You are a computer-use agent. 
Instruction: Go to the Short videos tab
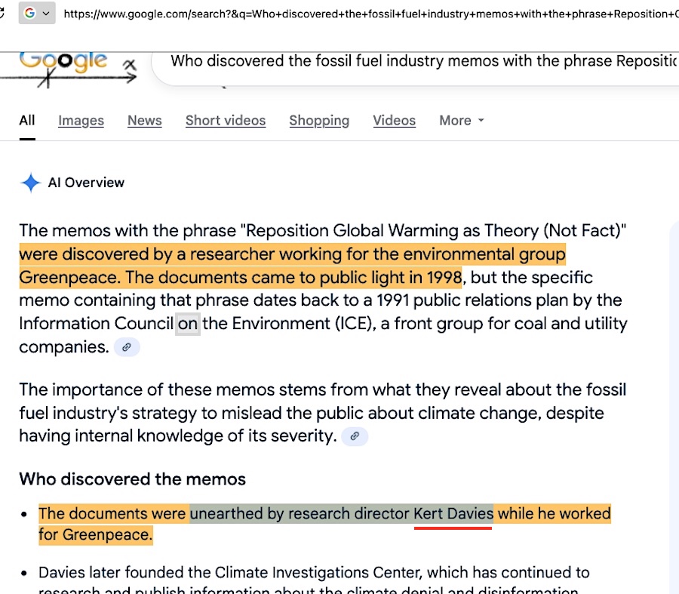[226, 121]
